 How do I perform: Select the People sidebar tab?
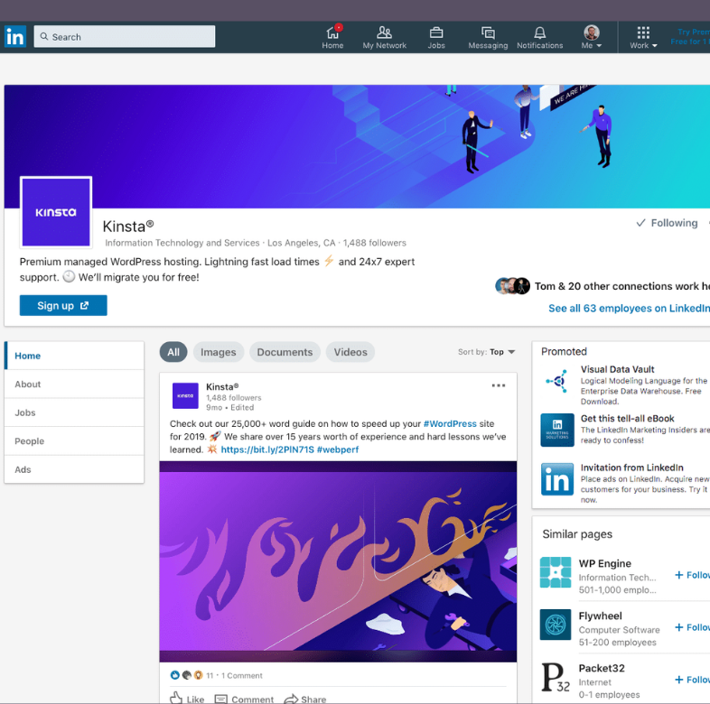pos(74,441)
